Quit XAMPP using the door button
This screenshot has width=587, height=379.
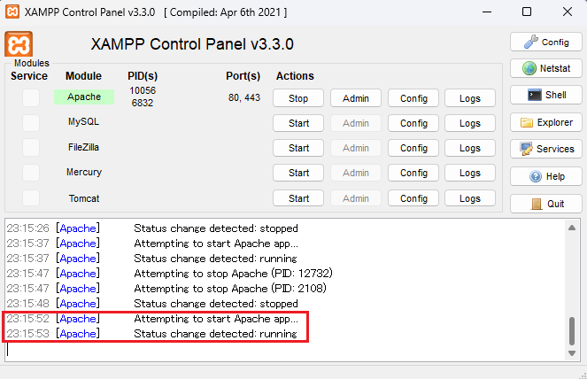(545, 204)
